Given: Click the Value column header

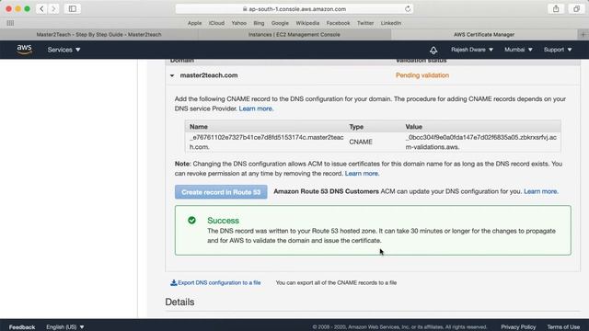Looking at the screenshot, I should point(413,127).
